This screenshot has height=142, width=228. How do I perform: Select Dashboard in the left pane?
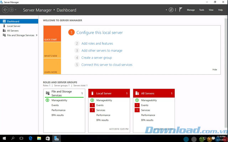pyautogui.click(x=19, y=21)
